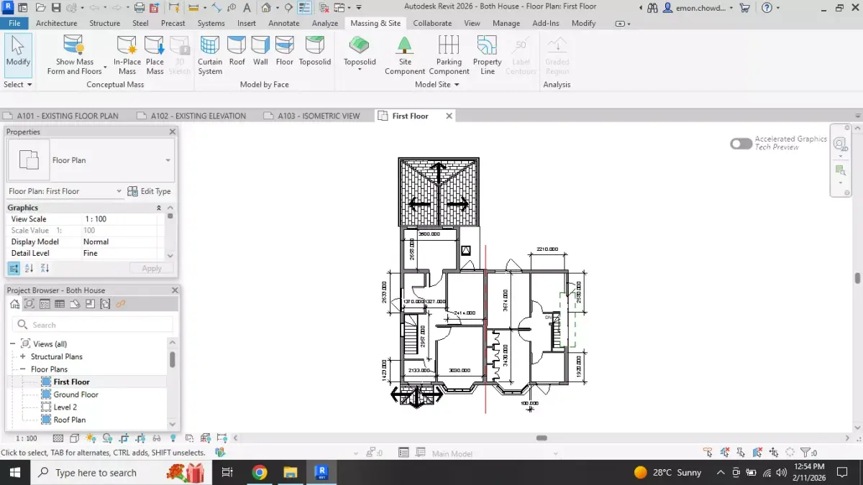Image resolution: width=863 pixels, height=485 pixels.
Task: Click Schedules icon in Project Browser toolbar
Action: coord(60,304)
